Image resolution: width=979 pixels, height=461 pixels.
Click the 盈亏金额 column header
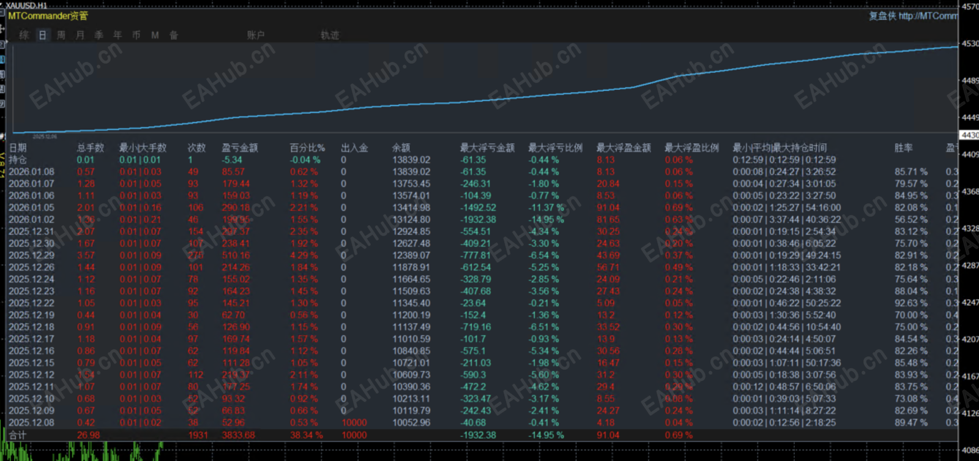coord(240,148)
